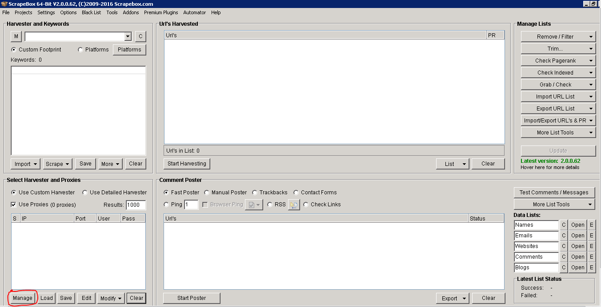
Task: Open the Black List menu
Action: point(91,12)
